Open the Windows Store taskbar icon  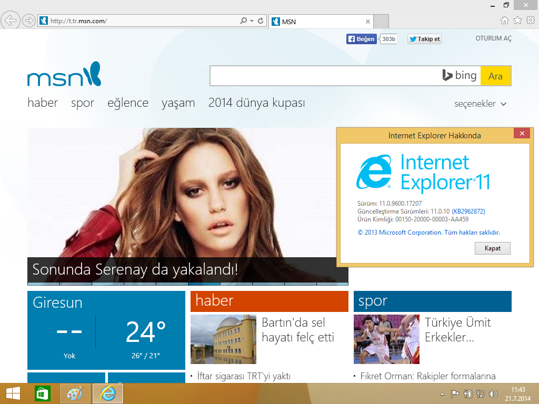[x=42, y=393]
